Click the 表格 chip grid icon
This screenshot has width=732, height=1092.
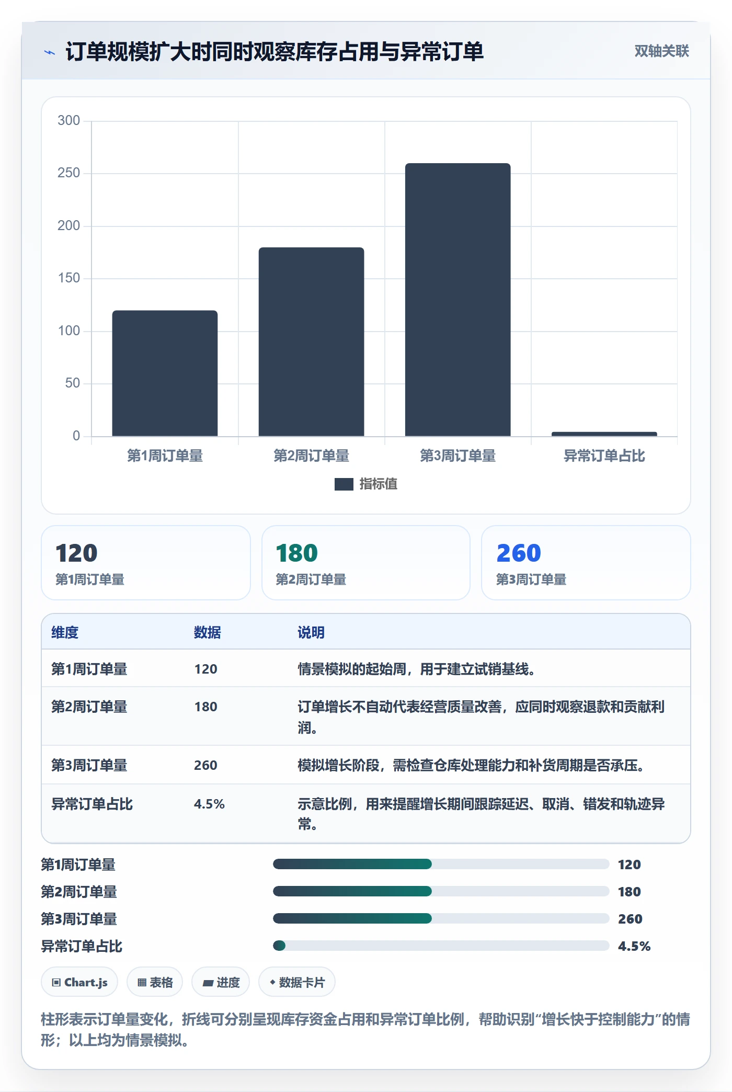point(142,982)
